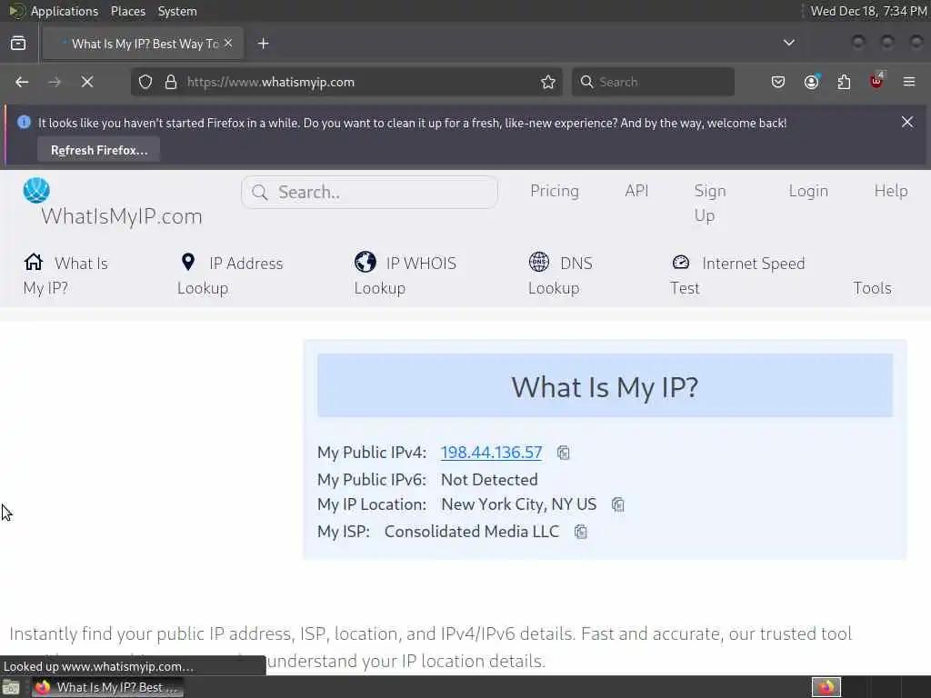This screenshot has width=931, height=698.
Task: Open Firefox hamburger application menu
Action: pyautogui.click(x=909, y=82)
